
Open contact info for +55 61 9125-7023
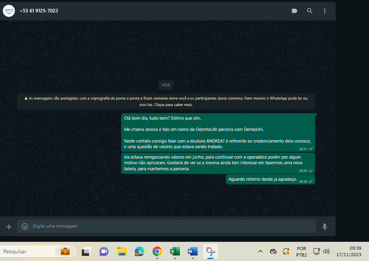[x=39, y=11]
